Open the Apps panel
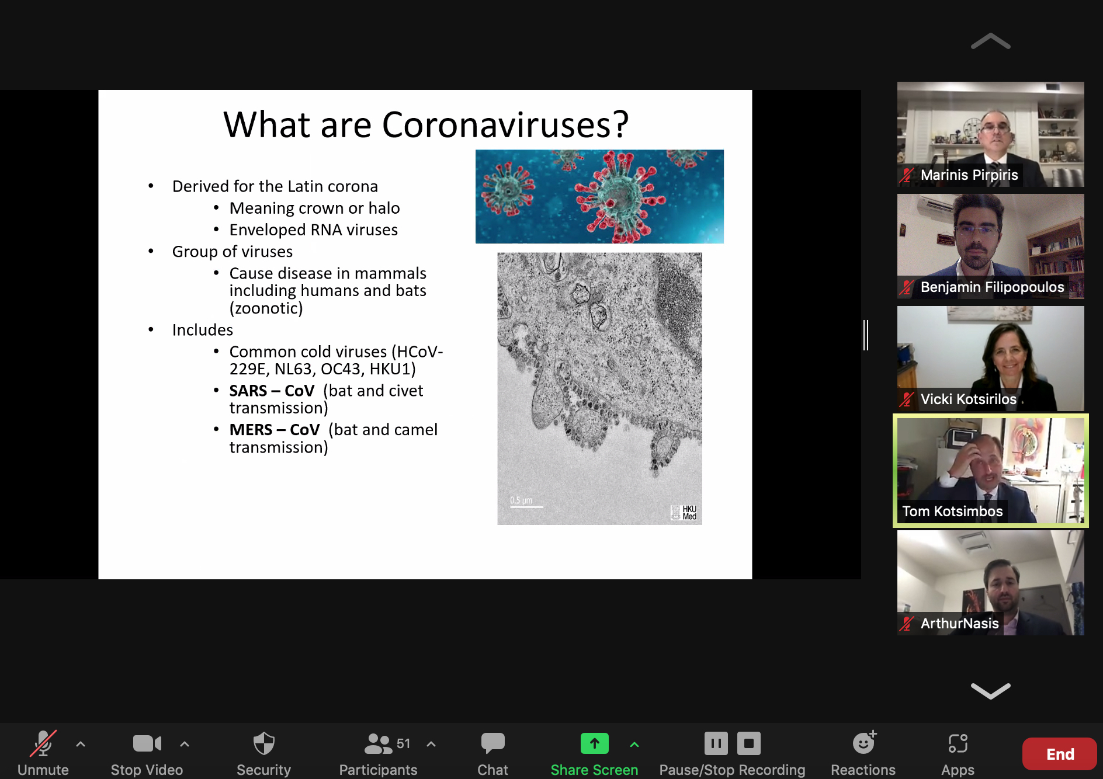 (958, 745)
